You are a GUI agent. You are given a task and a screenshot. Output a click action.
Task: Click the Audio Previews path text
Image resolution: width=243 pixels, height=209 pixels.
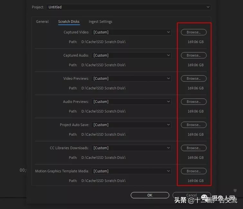pos(104,111)
